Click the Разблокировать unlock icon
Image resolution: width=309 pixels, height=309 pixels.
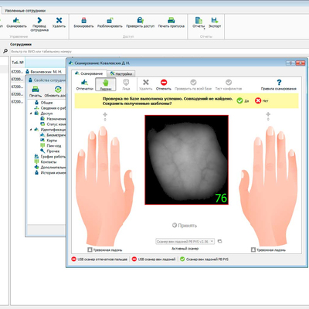(x=110, y=20)
